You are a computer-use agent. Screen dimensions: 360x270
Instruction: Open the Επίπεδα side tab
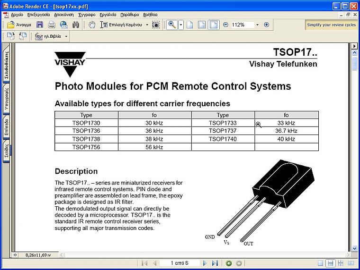click(x=7, y=127)
